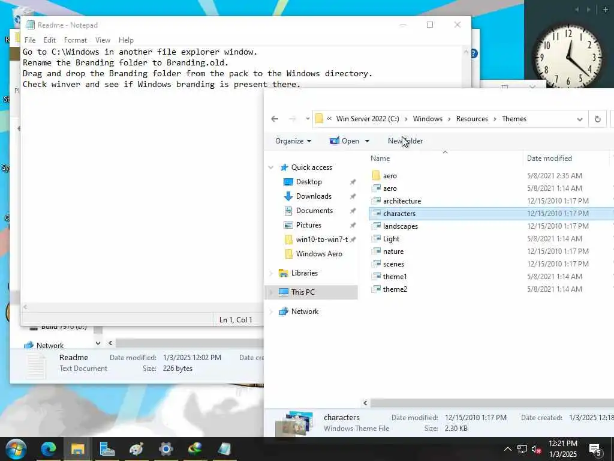This screenshot has height=461, width=614.
Task: Click the muted volume tray icon
Action: [x=537, y=450]
